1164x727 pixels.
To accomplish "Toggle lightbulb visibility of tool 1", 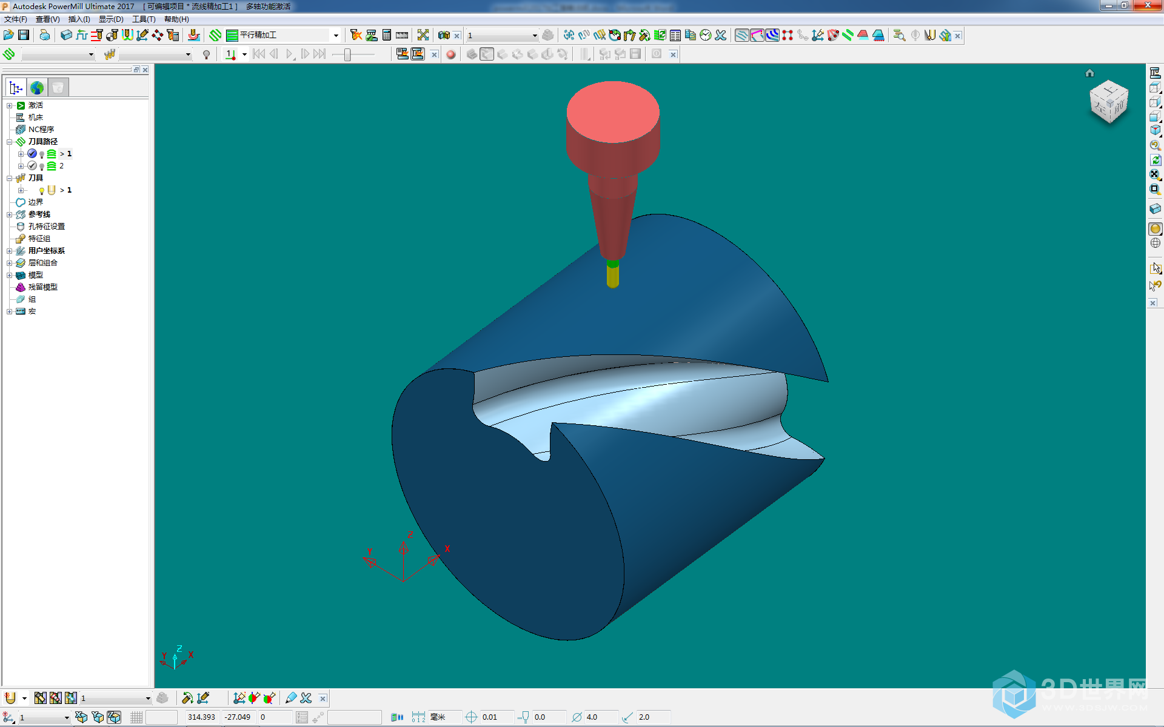I will coord(42,191).
